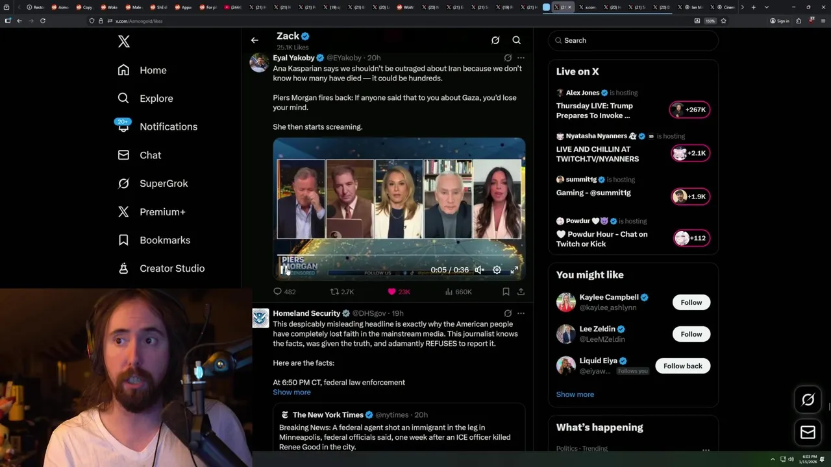This screenshot has width=831, height=467.
Task: Join Powdur live +112
Action: [x=690, y=238]
